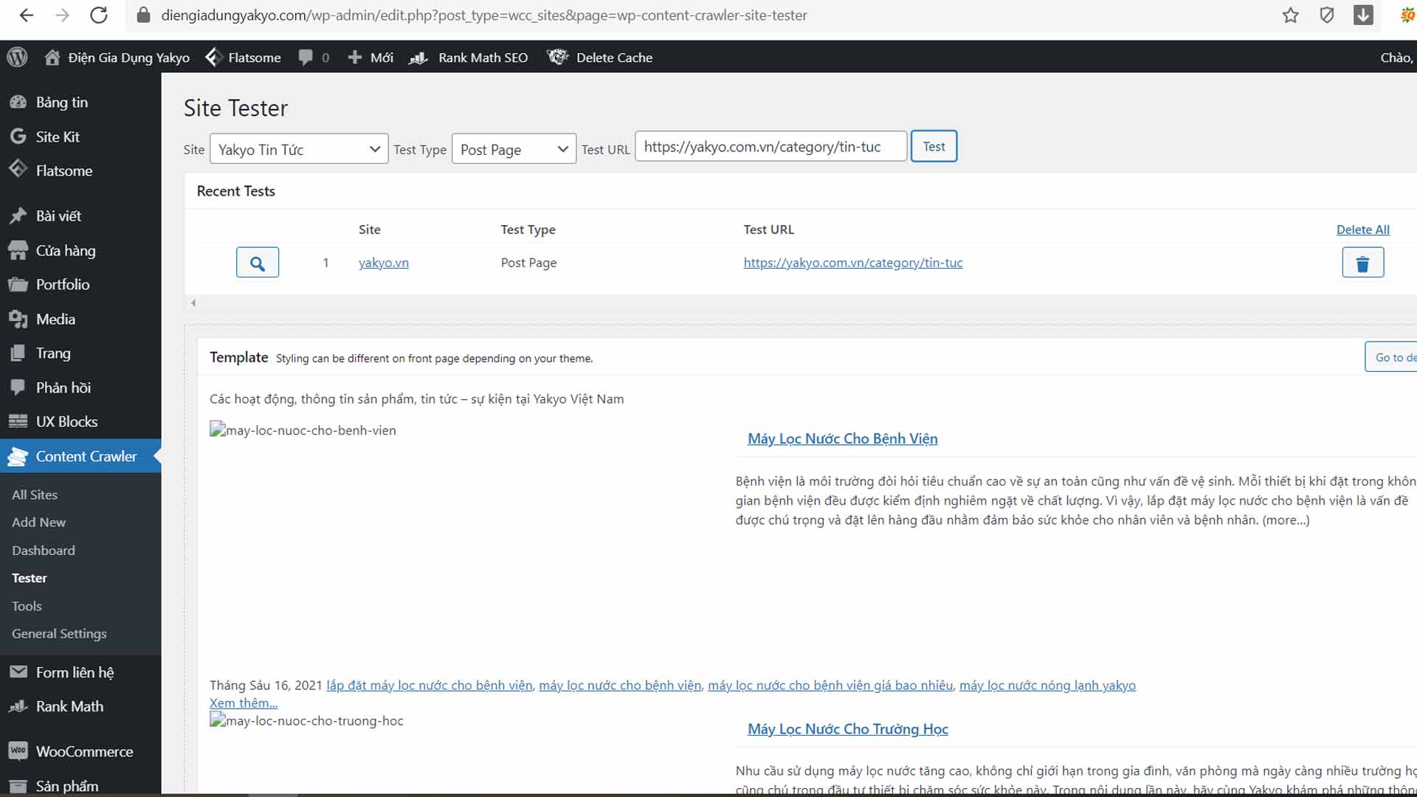Click may-loc-nuoc-cho-benh-vien broken image
Viewport: 1417px width, 797px height.
(303, 430)
